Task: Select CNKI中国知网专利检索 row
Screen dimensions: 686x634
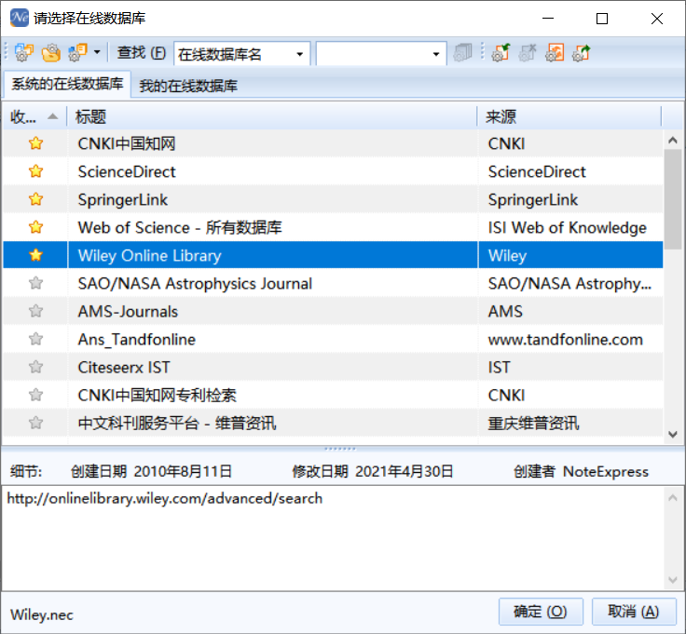Action: tap(333, 395)
